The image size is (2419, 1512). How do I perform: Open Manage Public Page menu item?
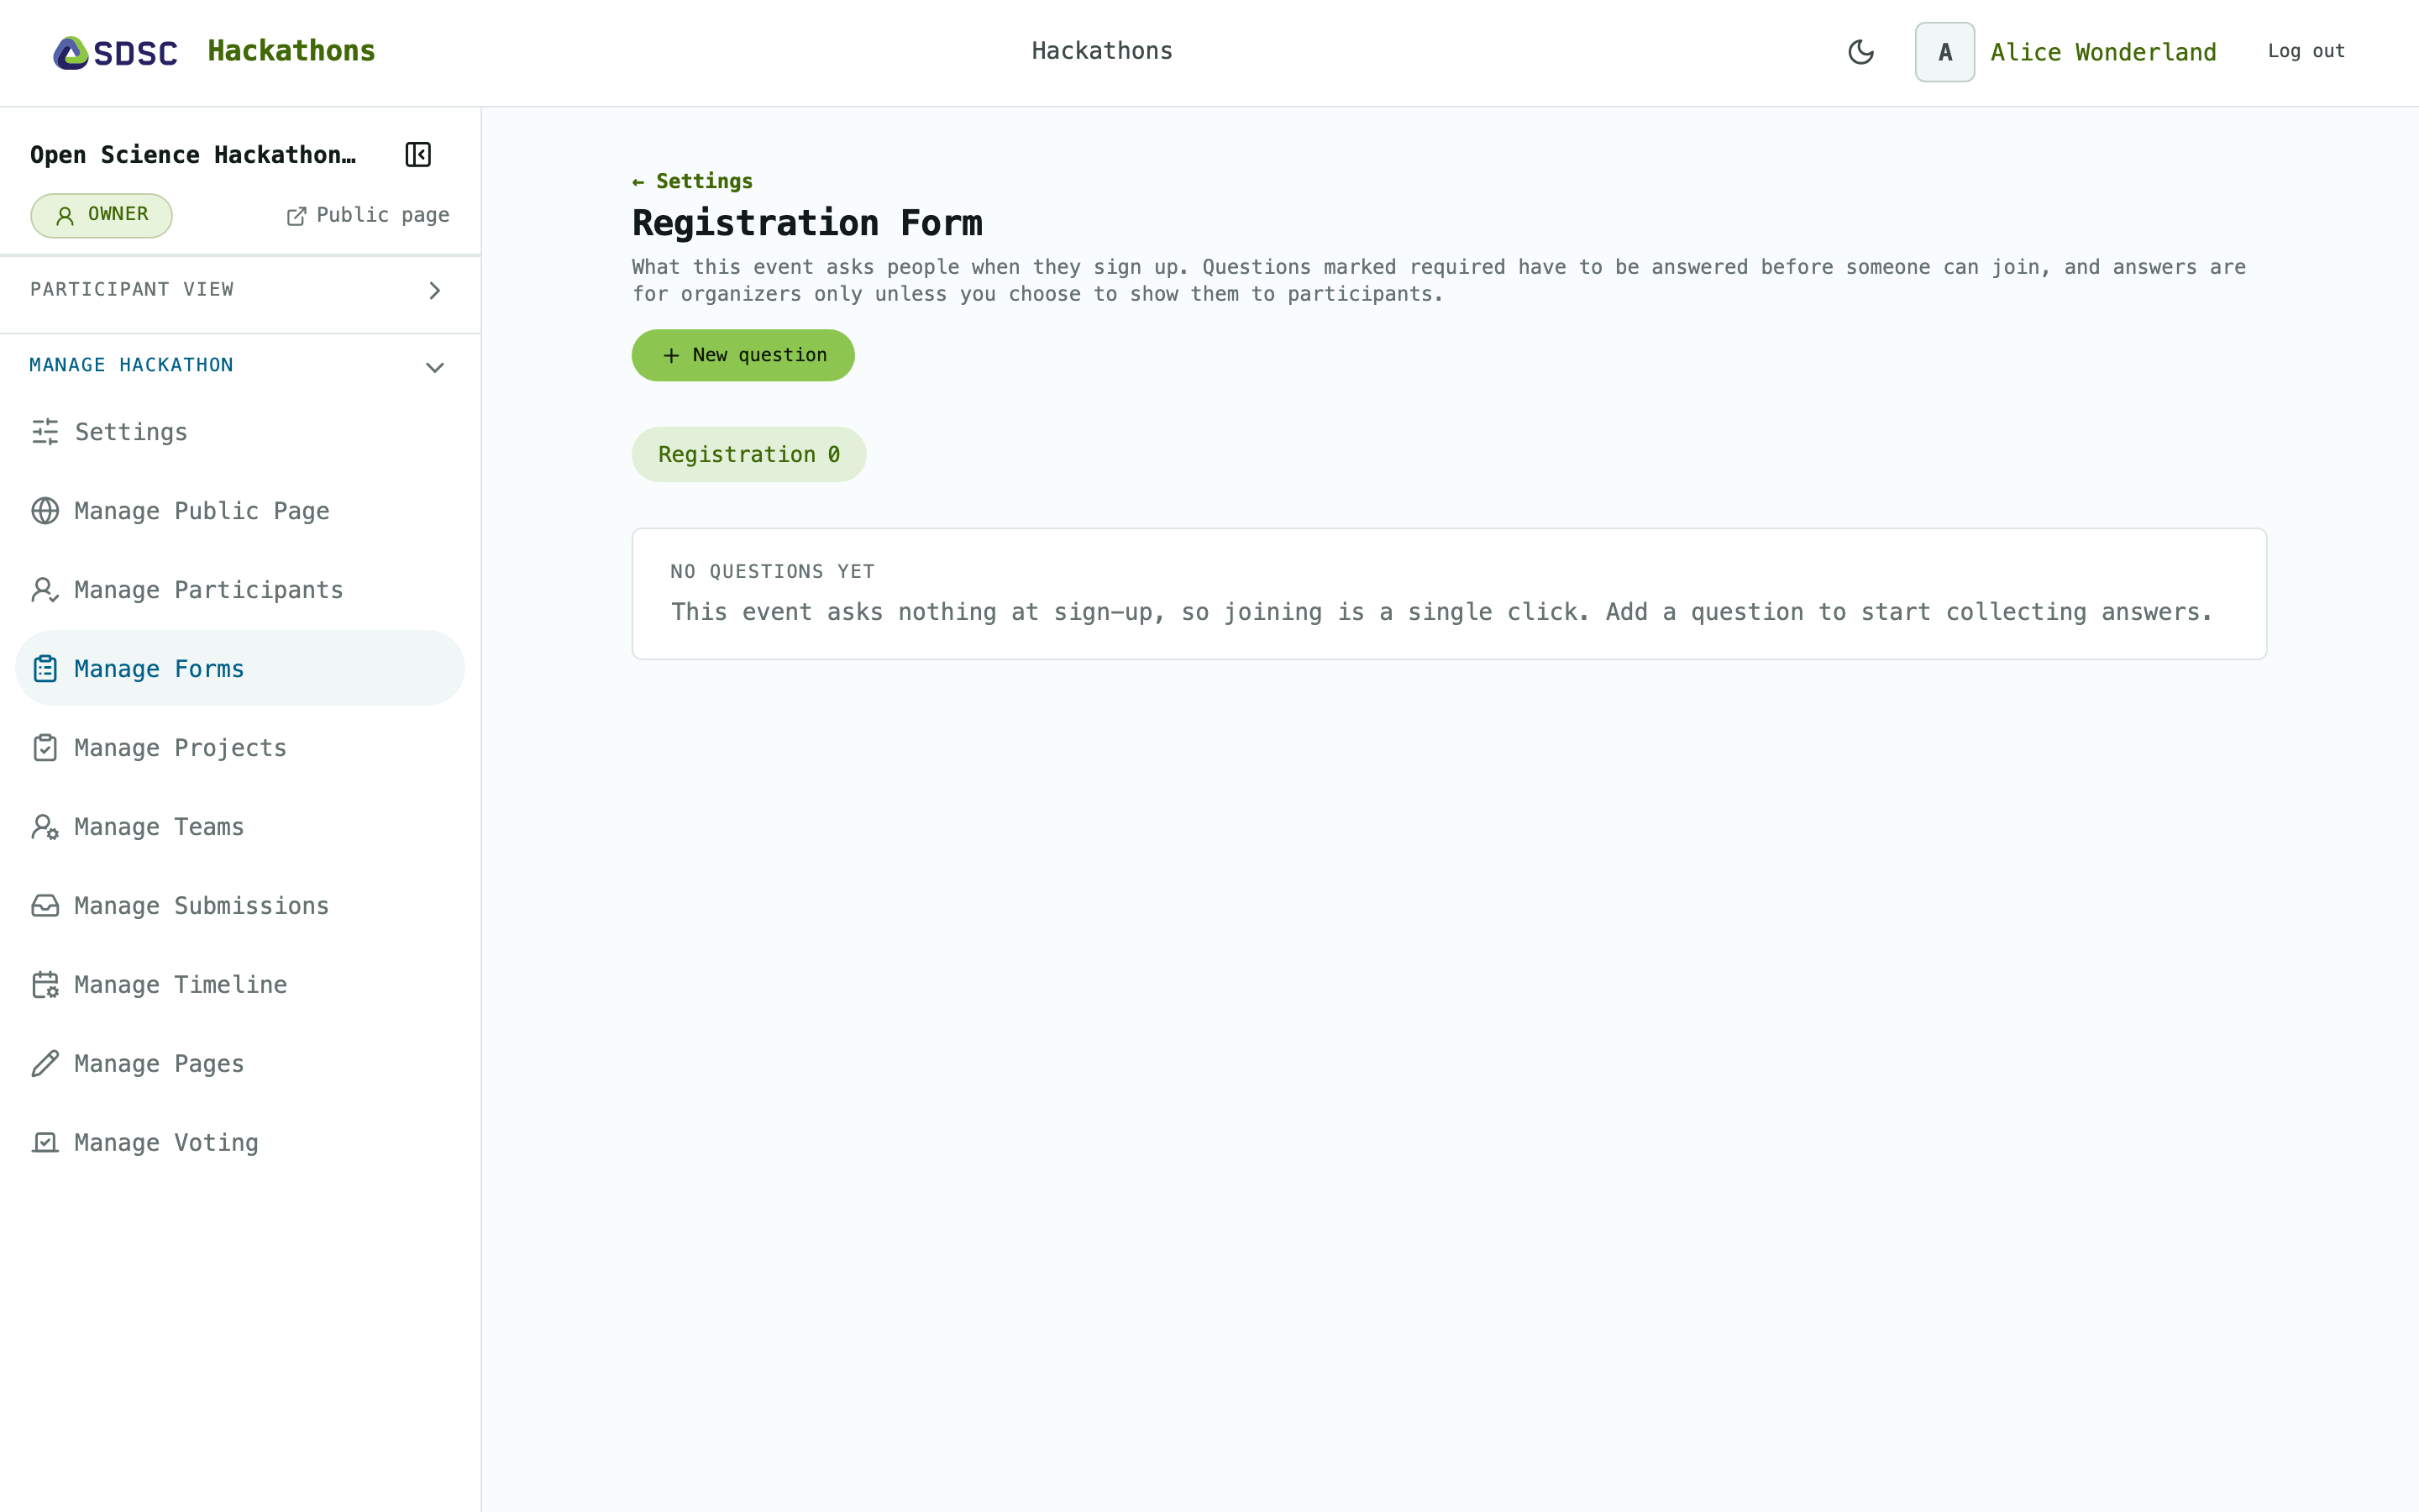coord(240,511)
